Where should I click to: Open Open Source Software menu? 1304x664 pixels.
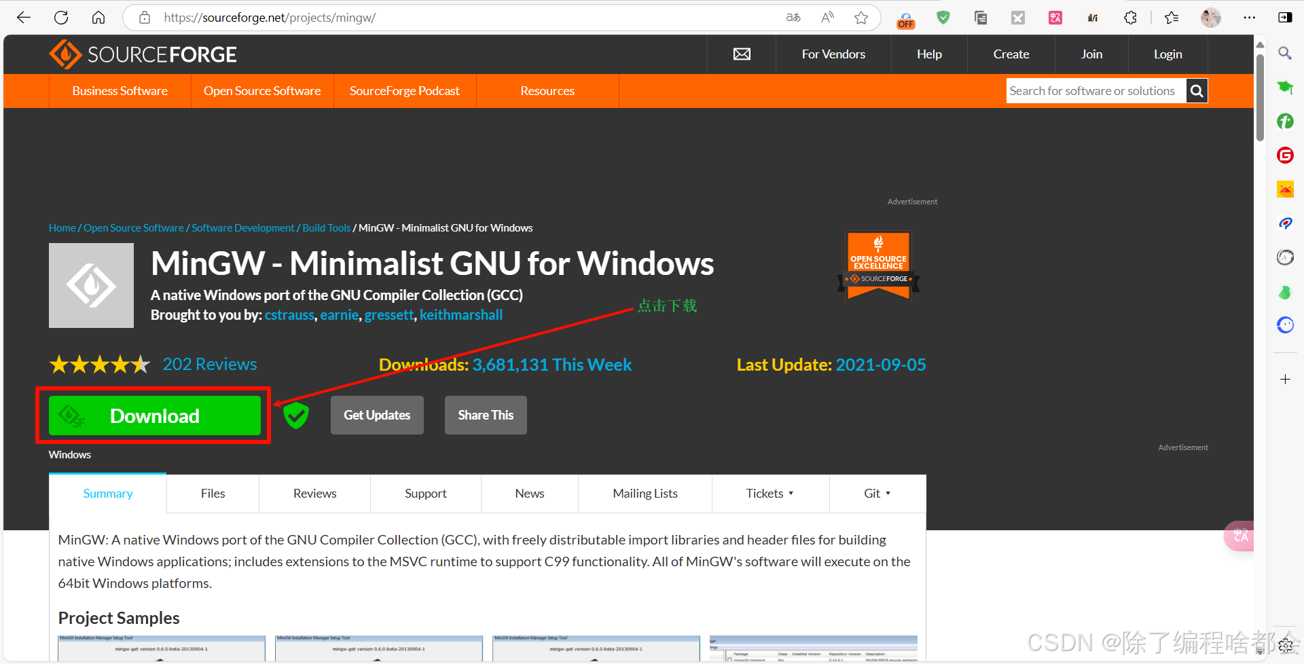262,91
